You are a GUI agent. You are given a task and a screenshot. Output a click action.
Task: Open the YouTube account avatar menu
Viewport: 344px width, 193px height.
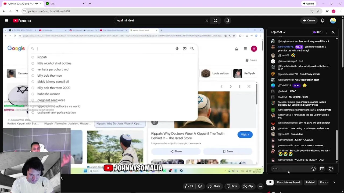pyautogui.click(x=333, y=20)
